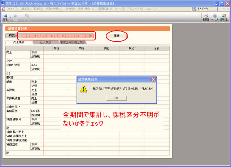Switch to the 事業区分別売上集計 tab
The width and height of the screenshot is (231, 167).
pyautogui.click(x=73, y=43)
